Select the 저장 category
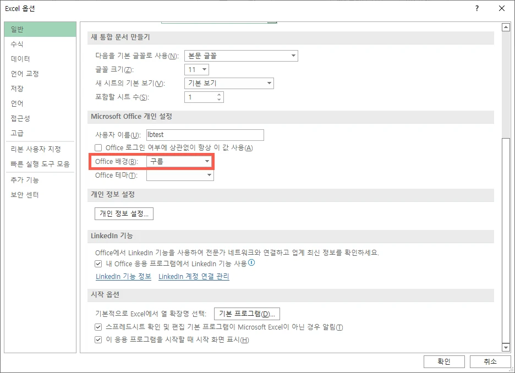Screen dimensions: 515x373 (40, 89)
